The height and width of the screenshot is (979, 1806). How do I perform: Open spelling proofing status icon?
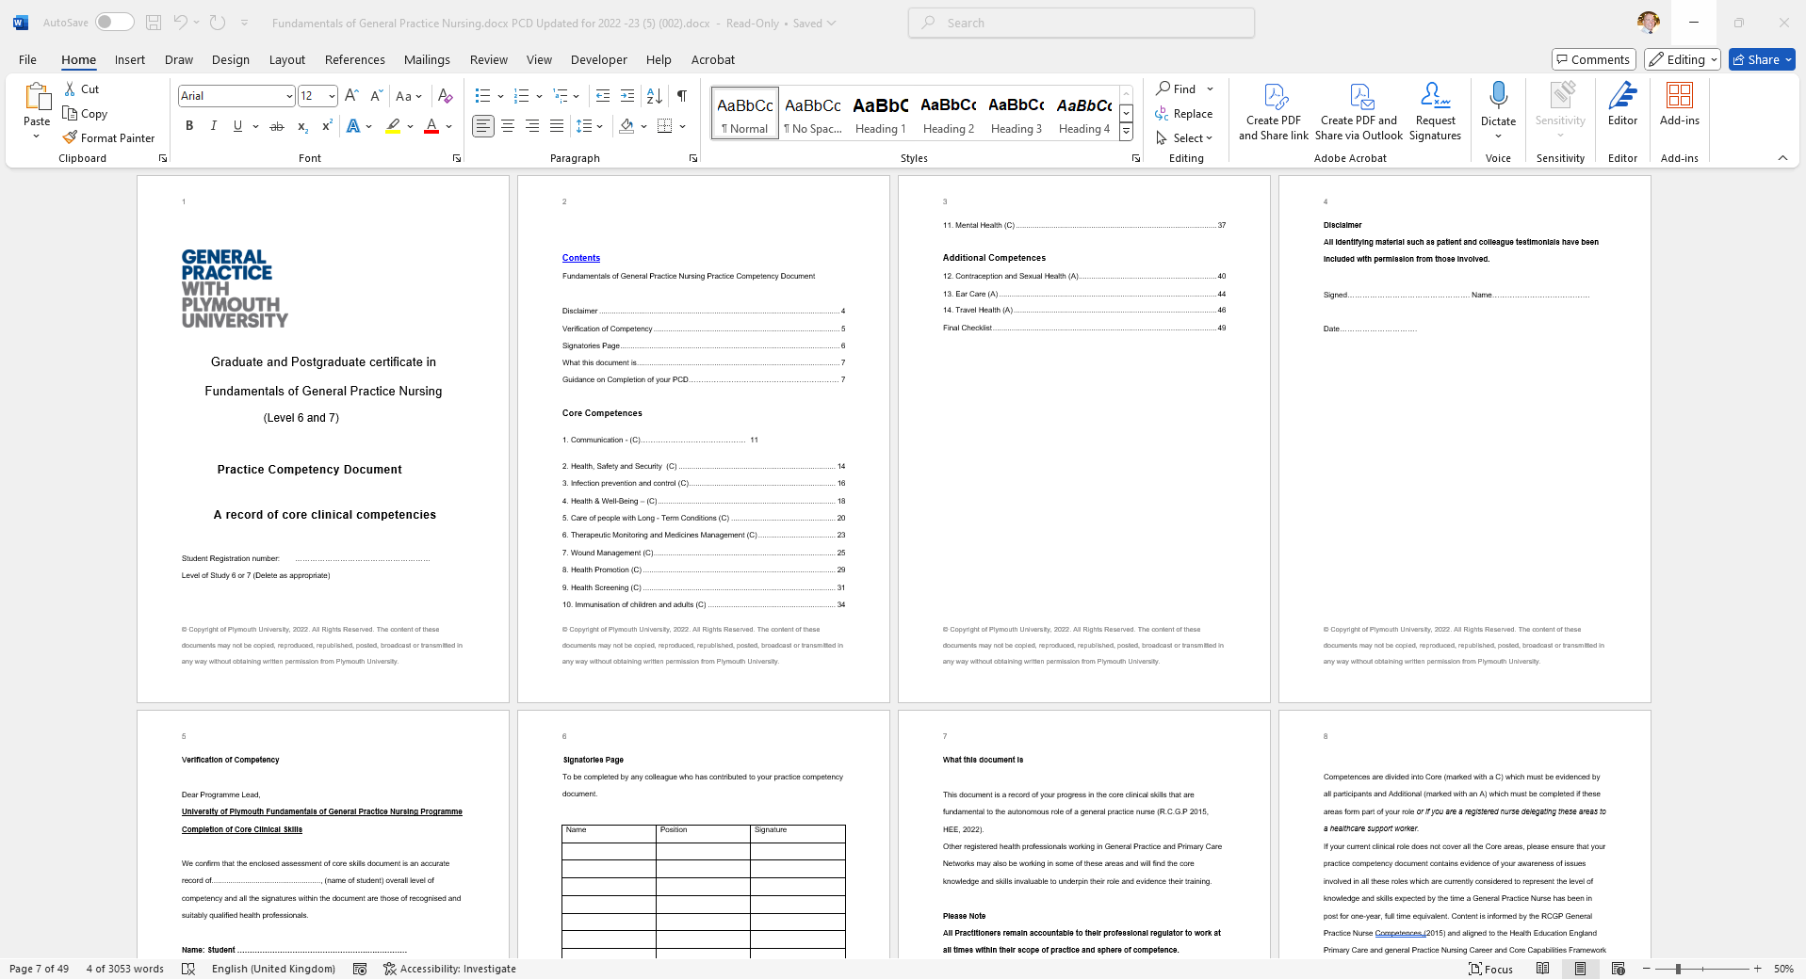[x=187, y=969]
